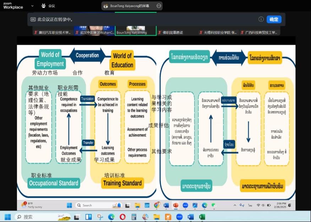This screenshot has width=311, height=222.
Task: Expand the hidden system tray icons chevron
Action: 235,205
